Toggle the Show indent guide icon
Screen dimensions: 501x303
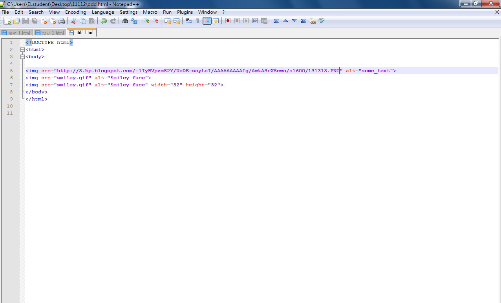[x=207, y=21]
